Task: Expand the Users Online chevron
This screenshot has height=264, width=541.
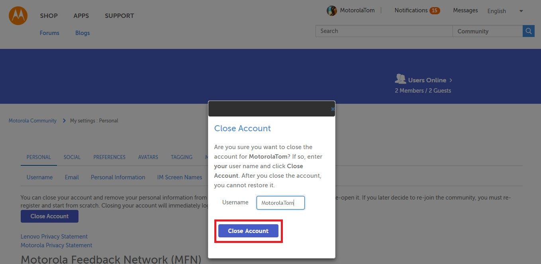Action: (451, 80)
